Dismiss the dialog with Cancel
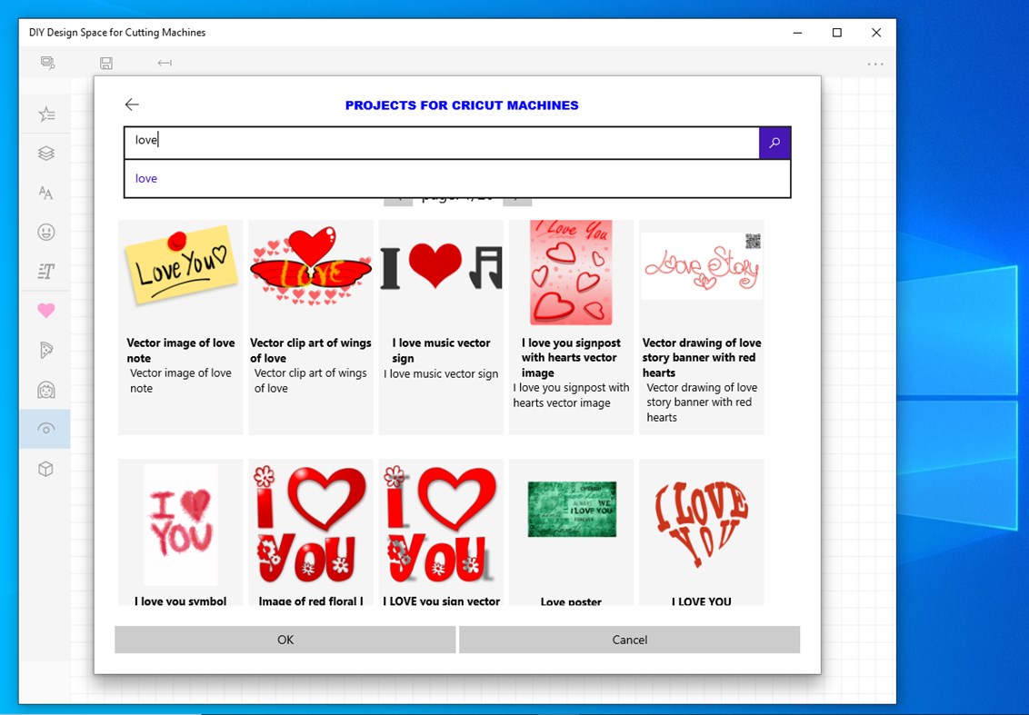The height and width of the screenshot is (715, 1029). (629, 639)
